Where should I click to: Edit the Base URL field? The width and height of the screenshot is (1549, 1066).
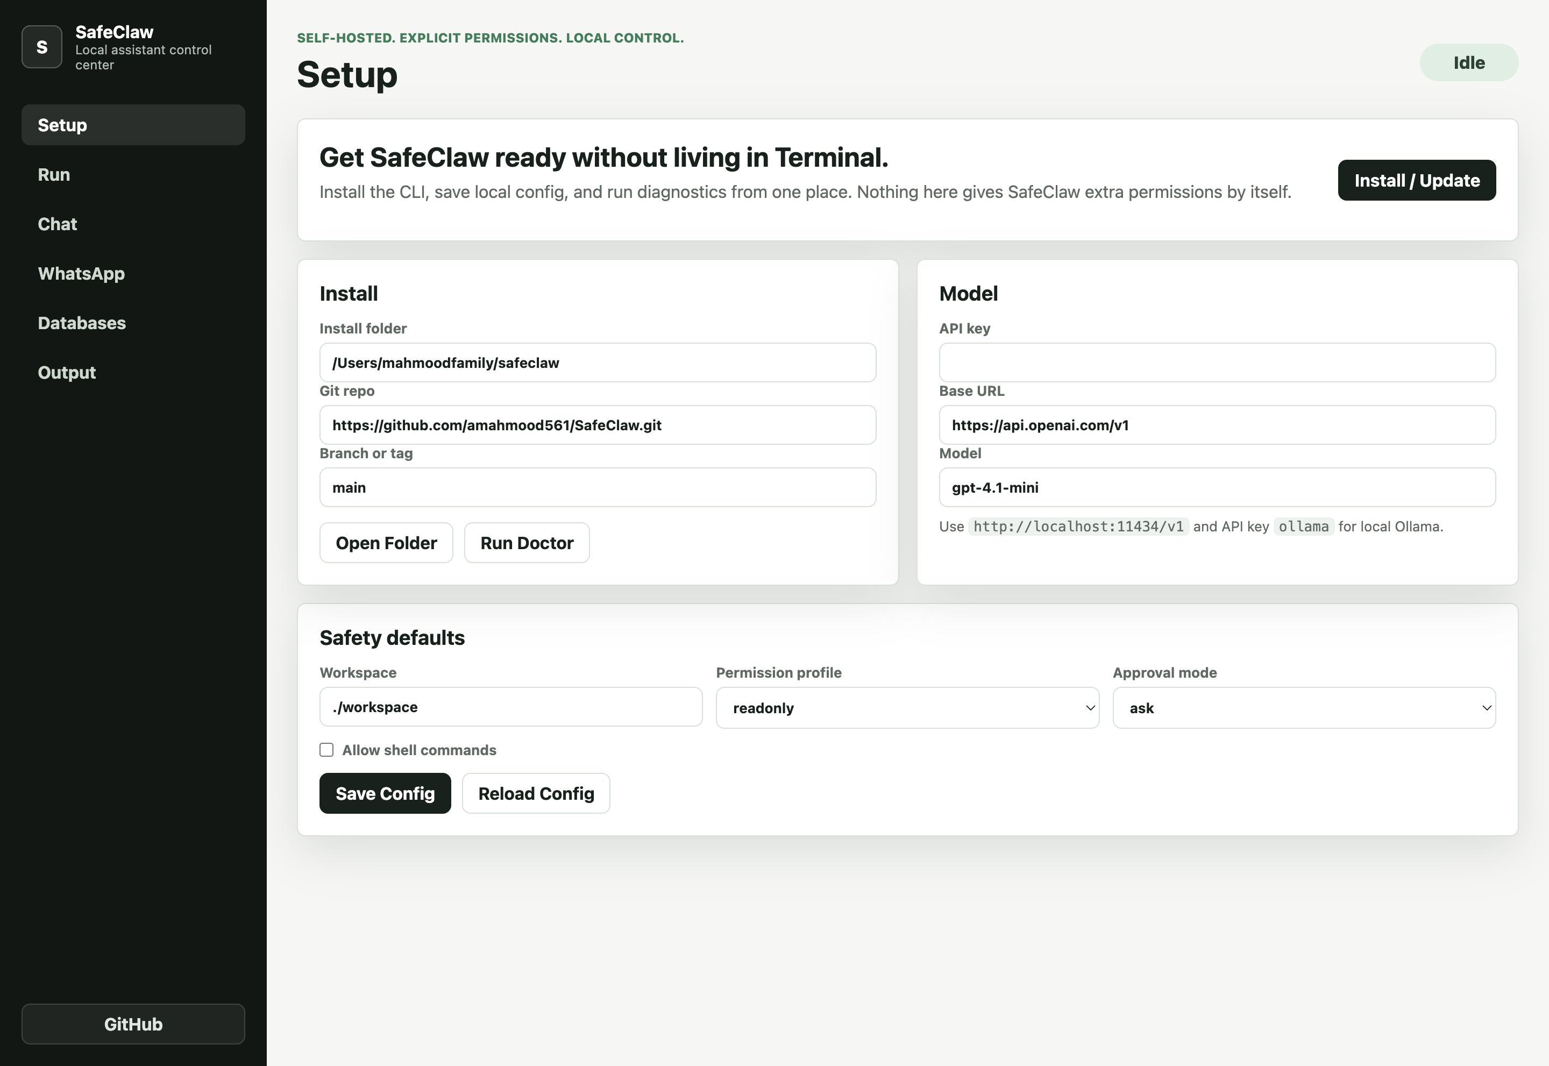tap(1217, 425)
